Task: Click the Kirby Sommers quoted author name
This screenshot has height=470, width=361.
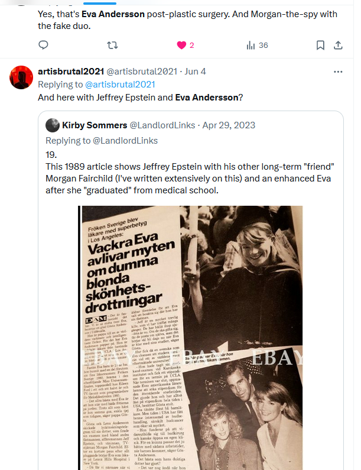Action: tap(95, 125)
